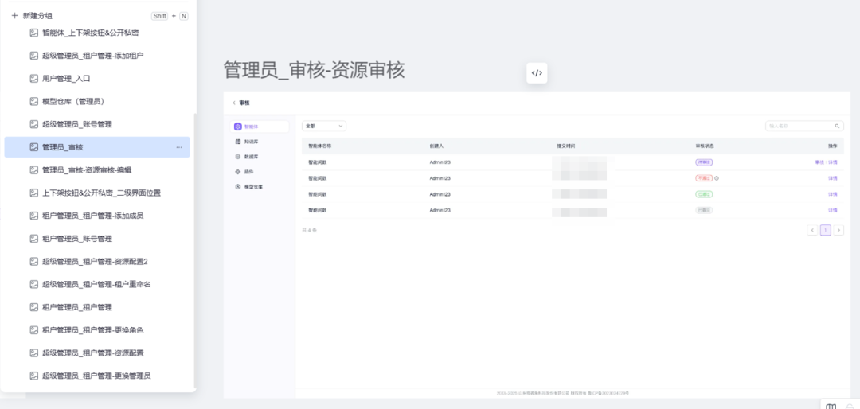The height and width of the screenshot is (409, 860).
Task: Click the image icon of 租户管理员_租户管理
Action: pos(34,307)
